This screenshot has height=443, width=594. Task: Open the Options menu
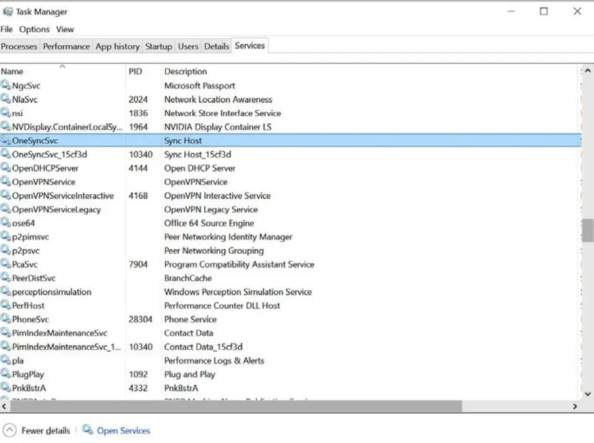pos(34,29)
